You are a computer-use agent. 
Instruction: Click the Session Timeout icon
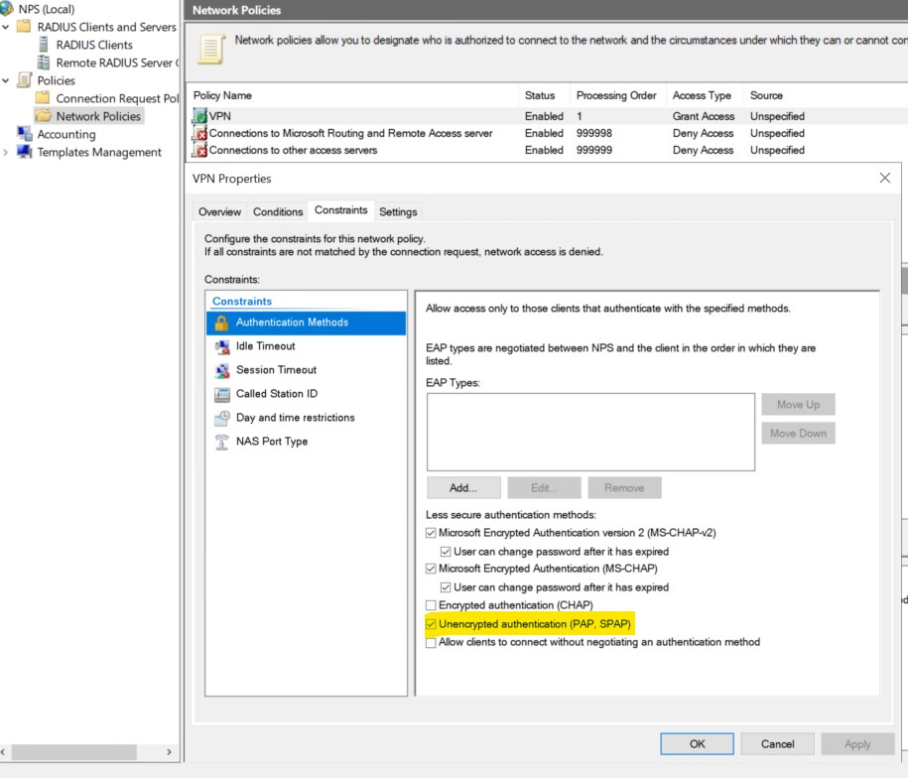pos(221,370)
